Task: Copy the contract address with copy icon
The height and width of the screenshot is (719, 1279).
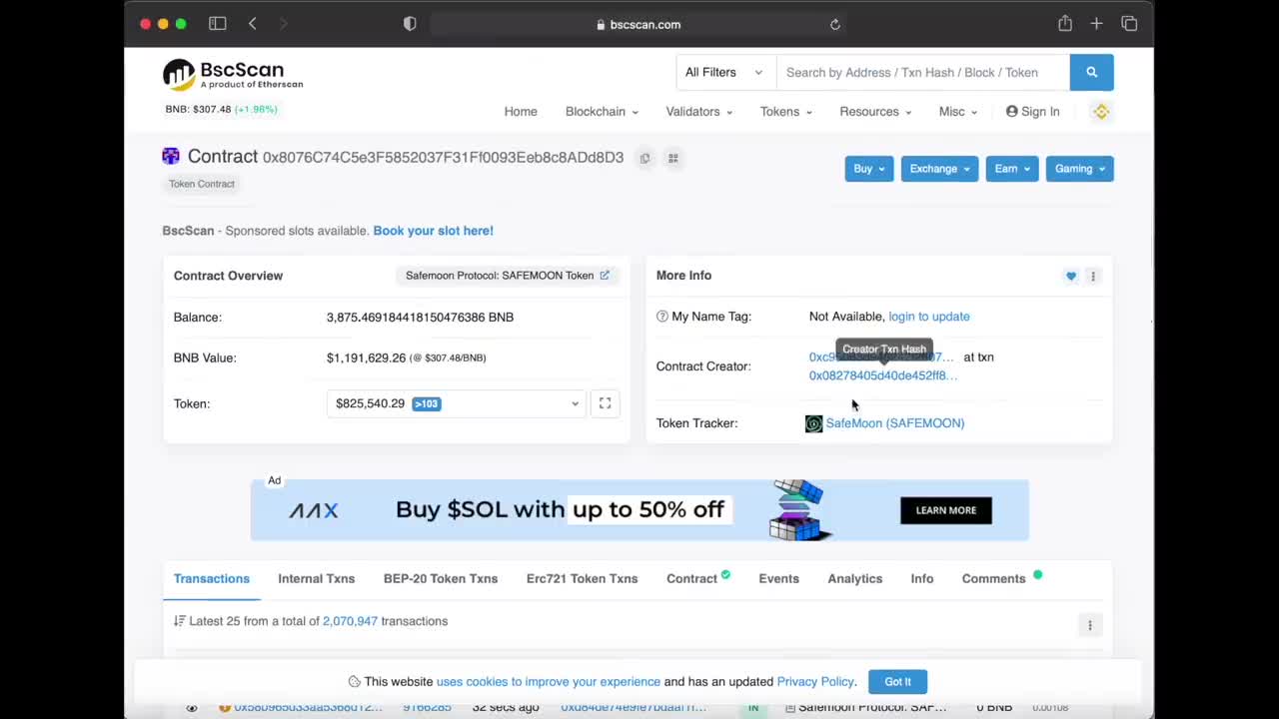Action: point(644,158)
